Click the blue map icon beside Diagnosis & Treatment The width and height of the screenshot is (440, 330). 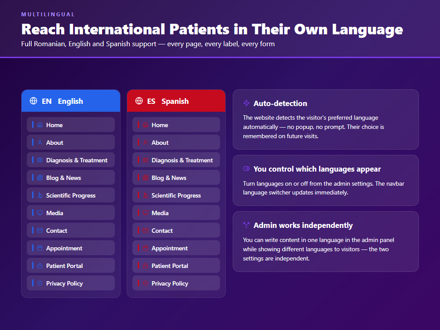tap(40, 160)
